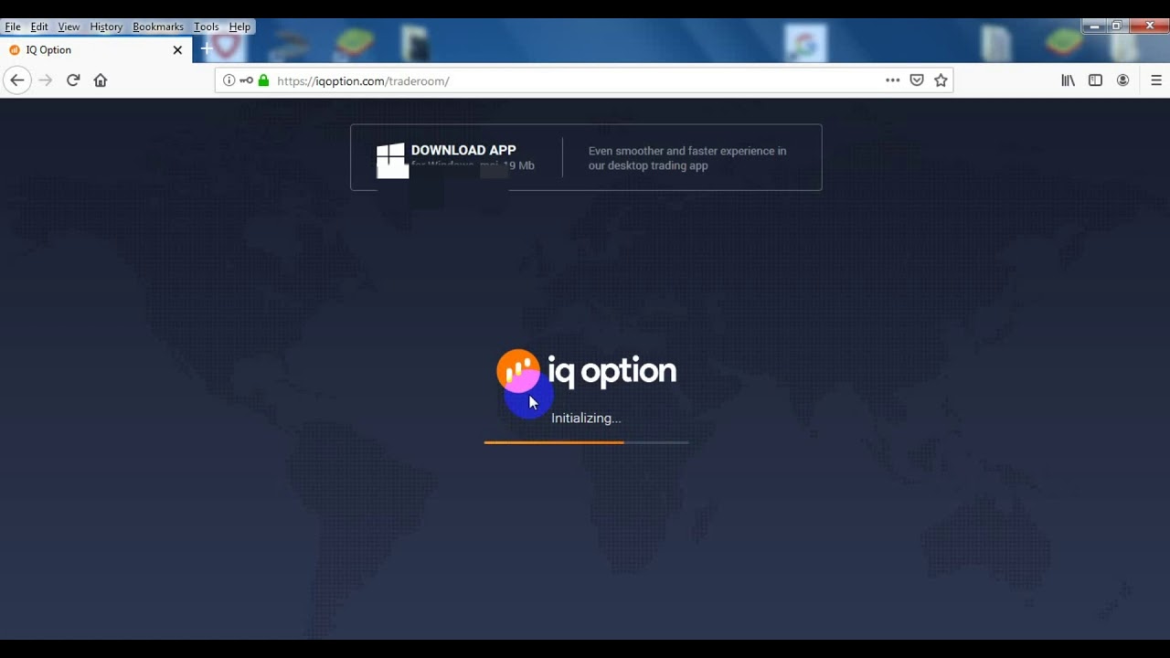Viewport: 1170px width, 658px height.
Task: Open the Firefox hamburger menu
Action: (x=1156, y=80)
